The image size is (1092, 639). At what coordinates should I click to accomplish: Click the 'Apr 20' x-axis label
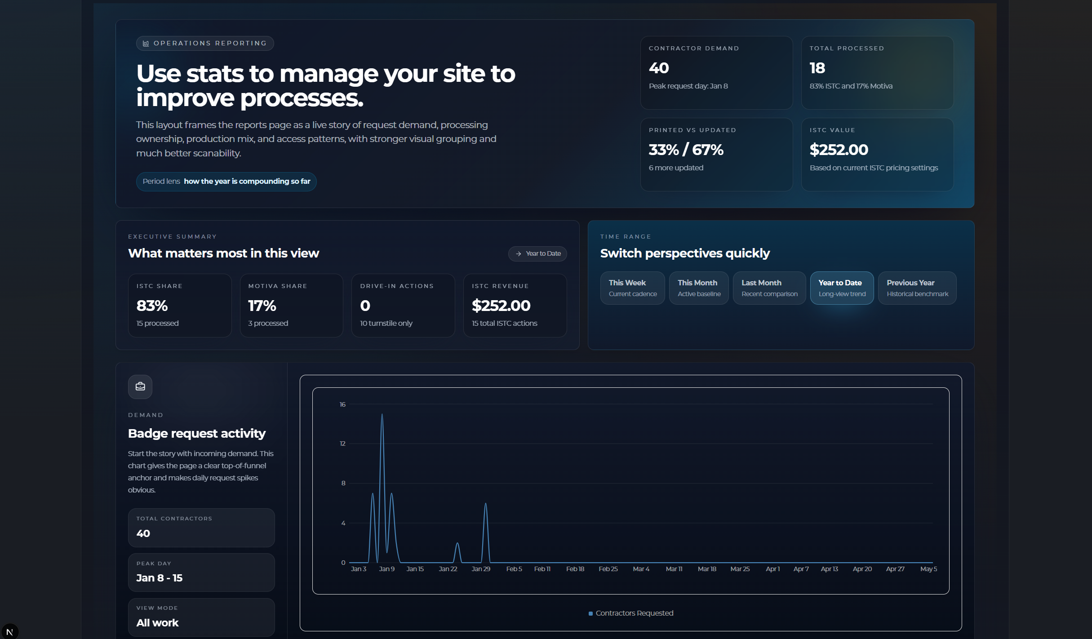[862, 569]
